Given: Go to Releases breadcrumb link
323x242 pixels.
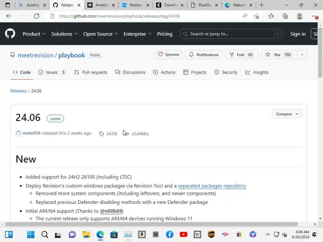Looking at the screenshot, I should click(x=18, y=91).
